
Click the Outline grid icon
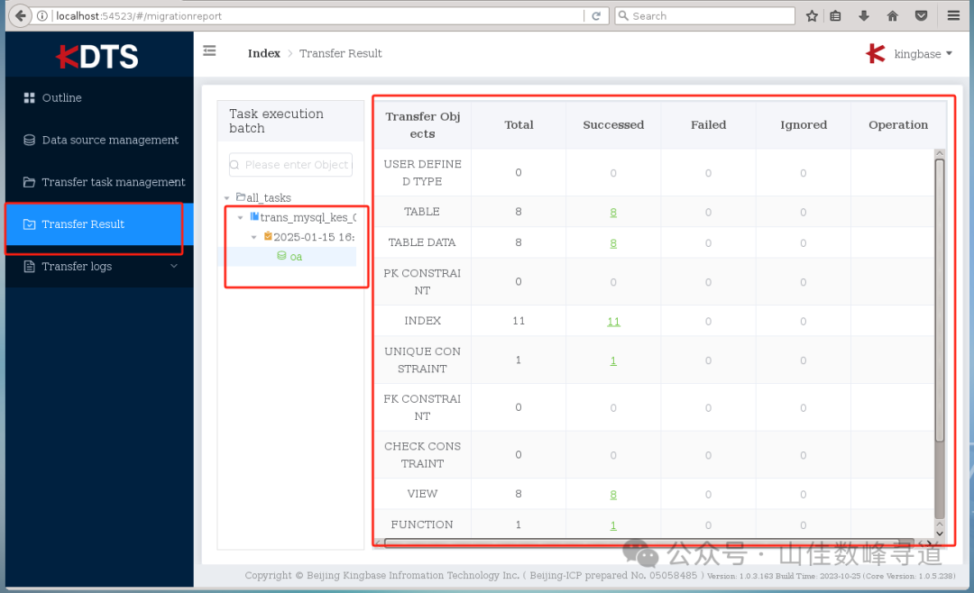[x=29, y=98]
